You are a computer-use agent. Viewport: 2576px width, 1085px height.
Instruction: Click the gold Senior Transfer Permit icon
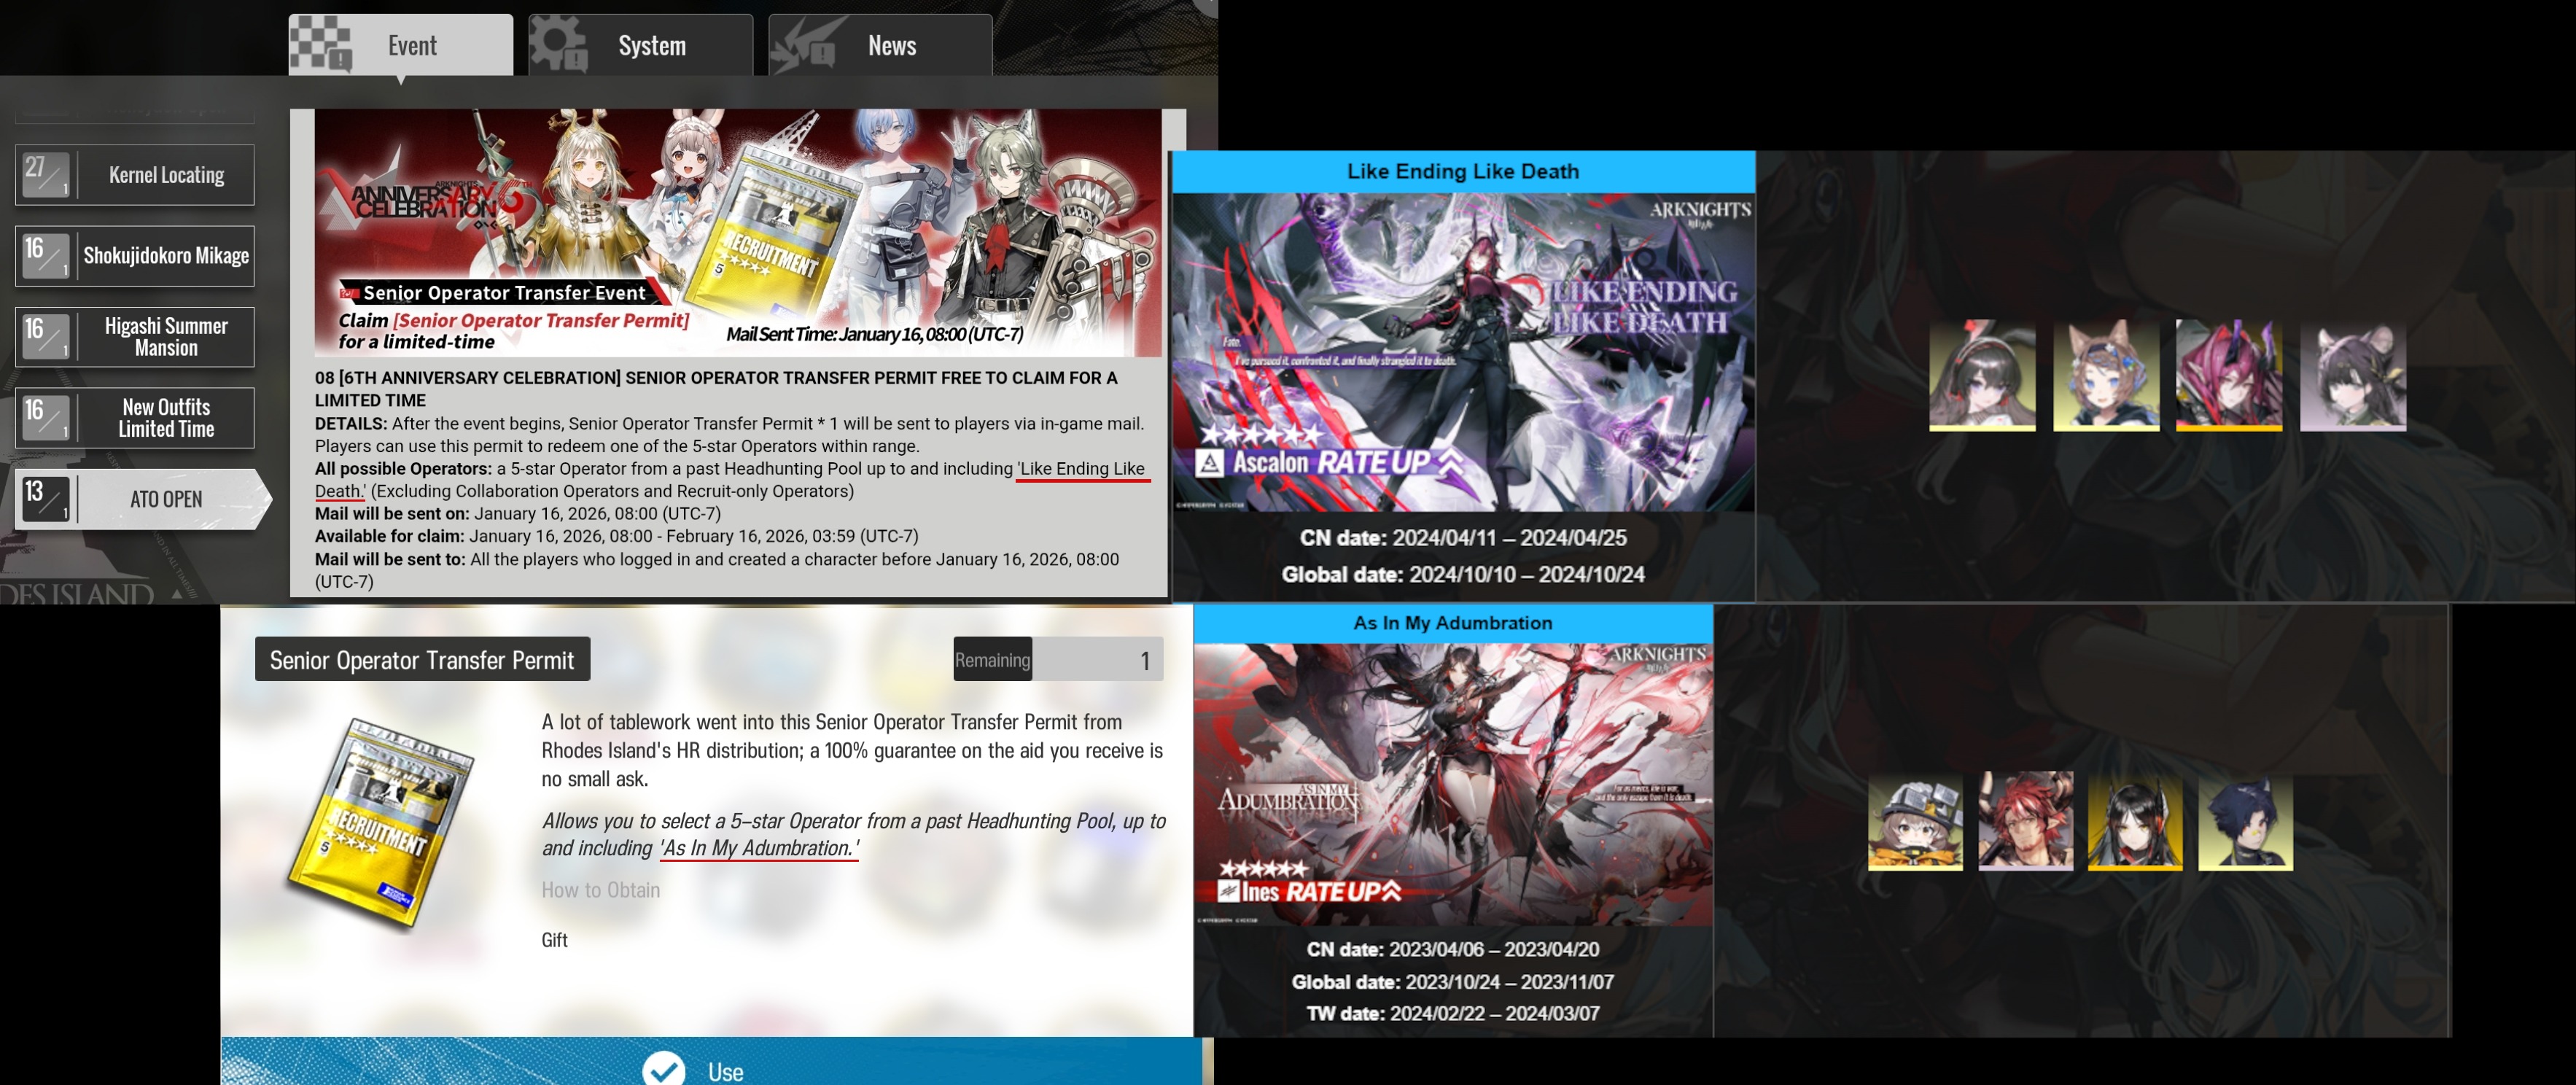click(381, 823)
